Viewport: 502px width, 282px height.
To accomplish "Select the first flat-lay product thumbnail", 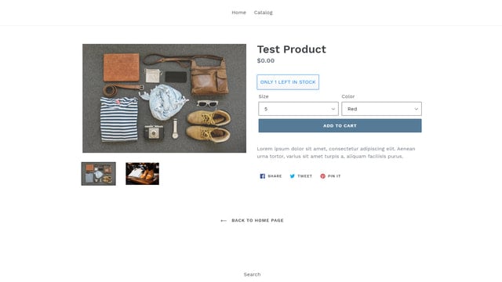I will (x=99, y=174).
